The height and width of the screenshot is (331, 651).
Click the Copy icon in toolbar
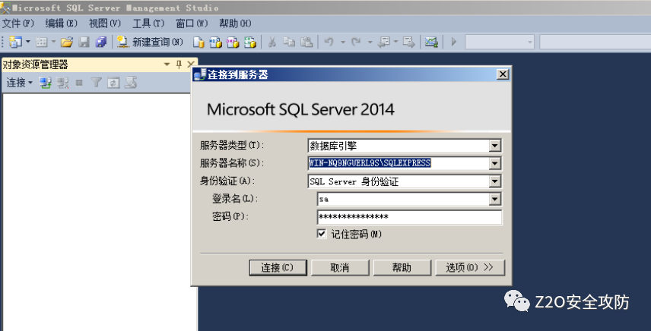tap(289, 42)
